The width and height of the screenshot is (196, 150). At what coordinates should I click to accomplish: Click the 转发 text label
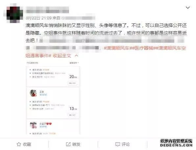click(76, 144)
